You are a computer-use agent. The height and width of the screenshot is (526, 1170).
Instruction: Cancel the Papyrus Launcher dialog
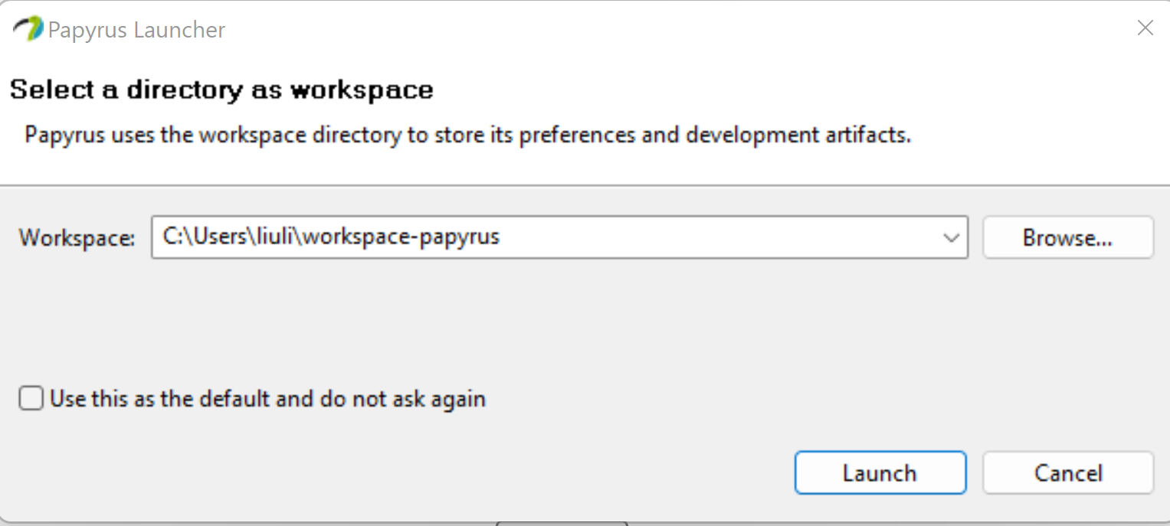point(1067,472)
